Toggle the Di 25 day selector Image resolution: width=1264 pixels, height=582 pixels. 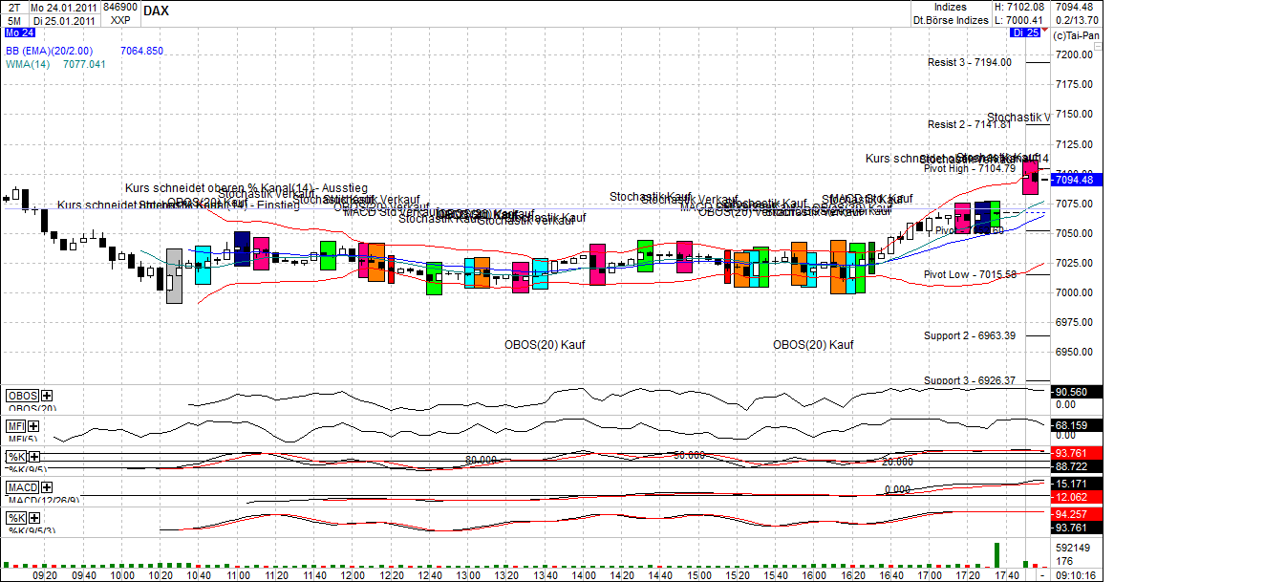pos(1025,32)
